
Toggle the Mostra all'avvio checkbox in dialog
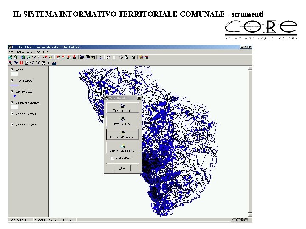[112, 158]
